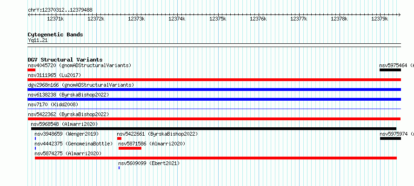Click the black nsv5975974 variant bar
This screenshot has width=414, height=186.
coord(390,138)
